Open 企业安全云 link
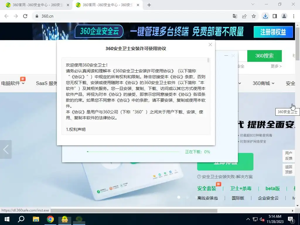Screen dimensions: 300x225 point(268,198)
